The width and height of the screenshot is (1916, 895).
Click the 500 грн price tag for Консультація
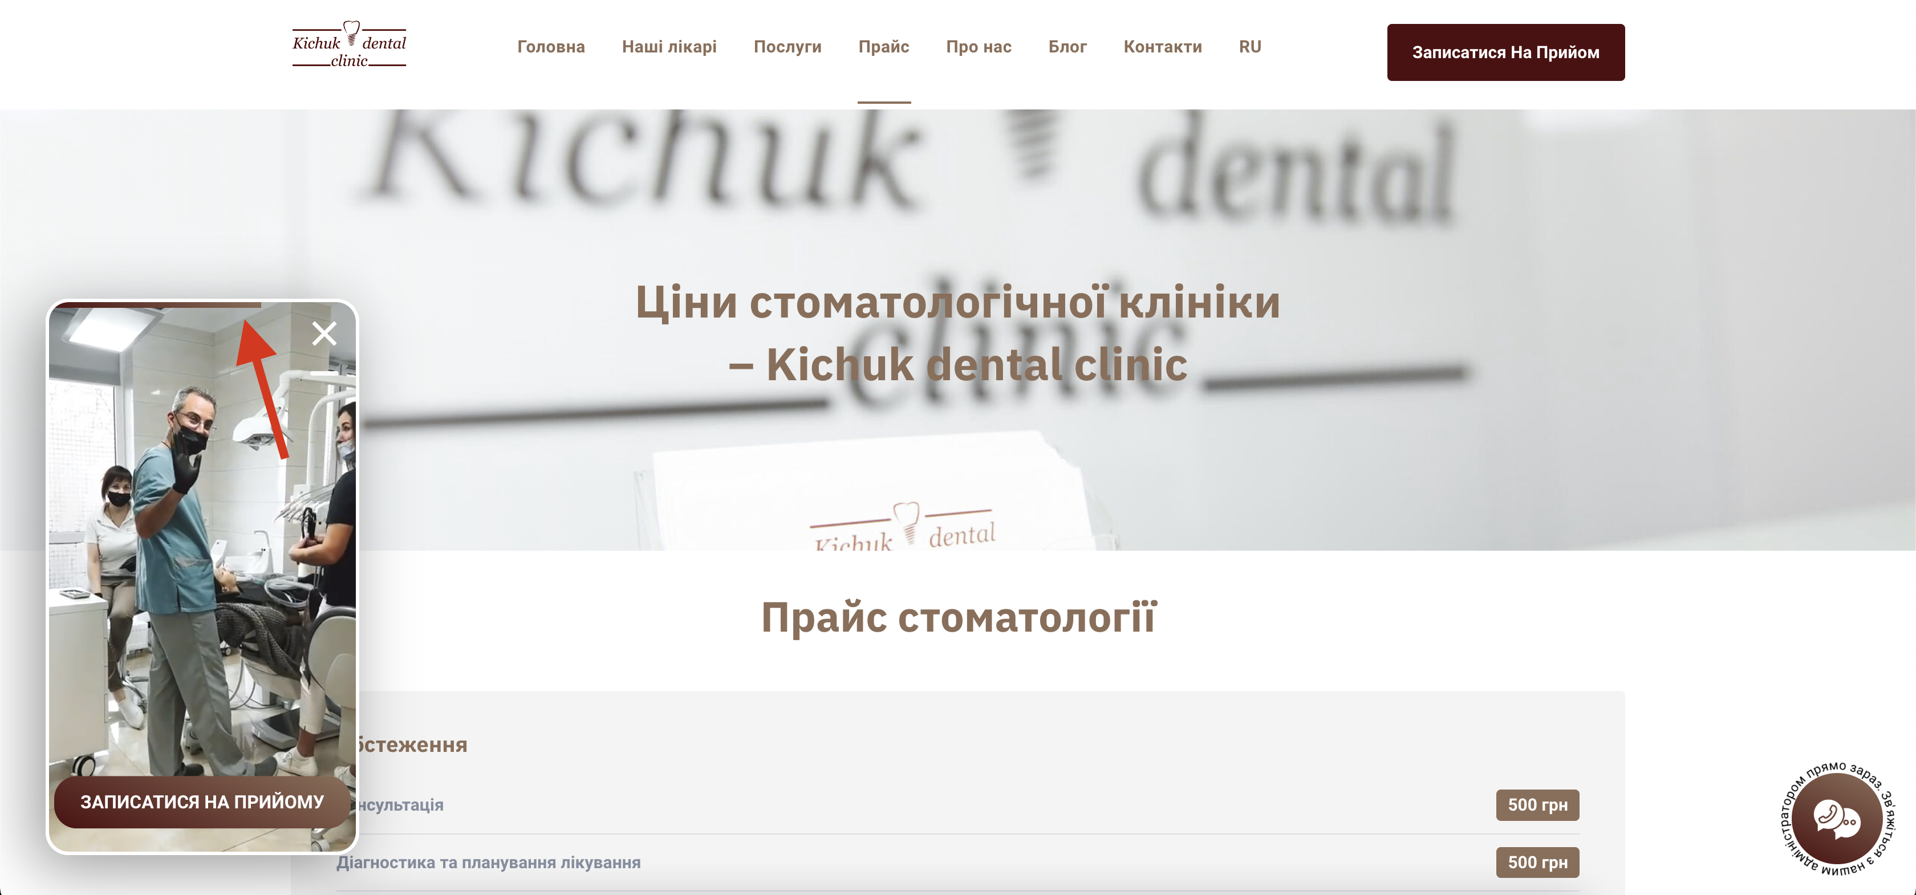pos(1537,805)
